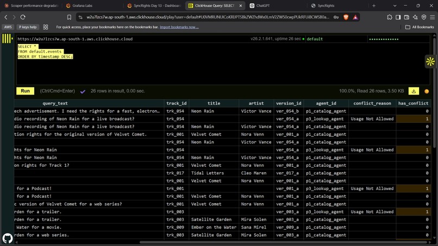
Task: Click the Import bookmarks now link
Action: click(x=179, y=27)
